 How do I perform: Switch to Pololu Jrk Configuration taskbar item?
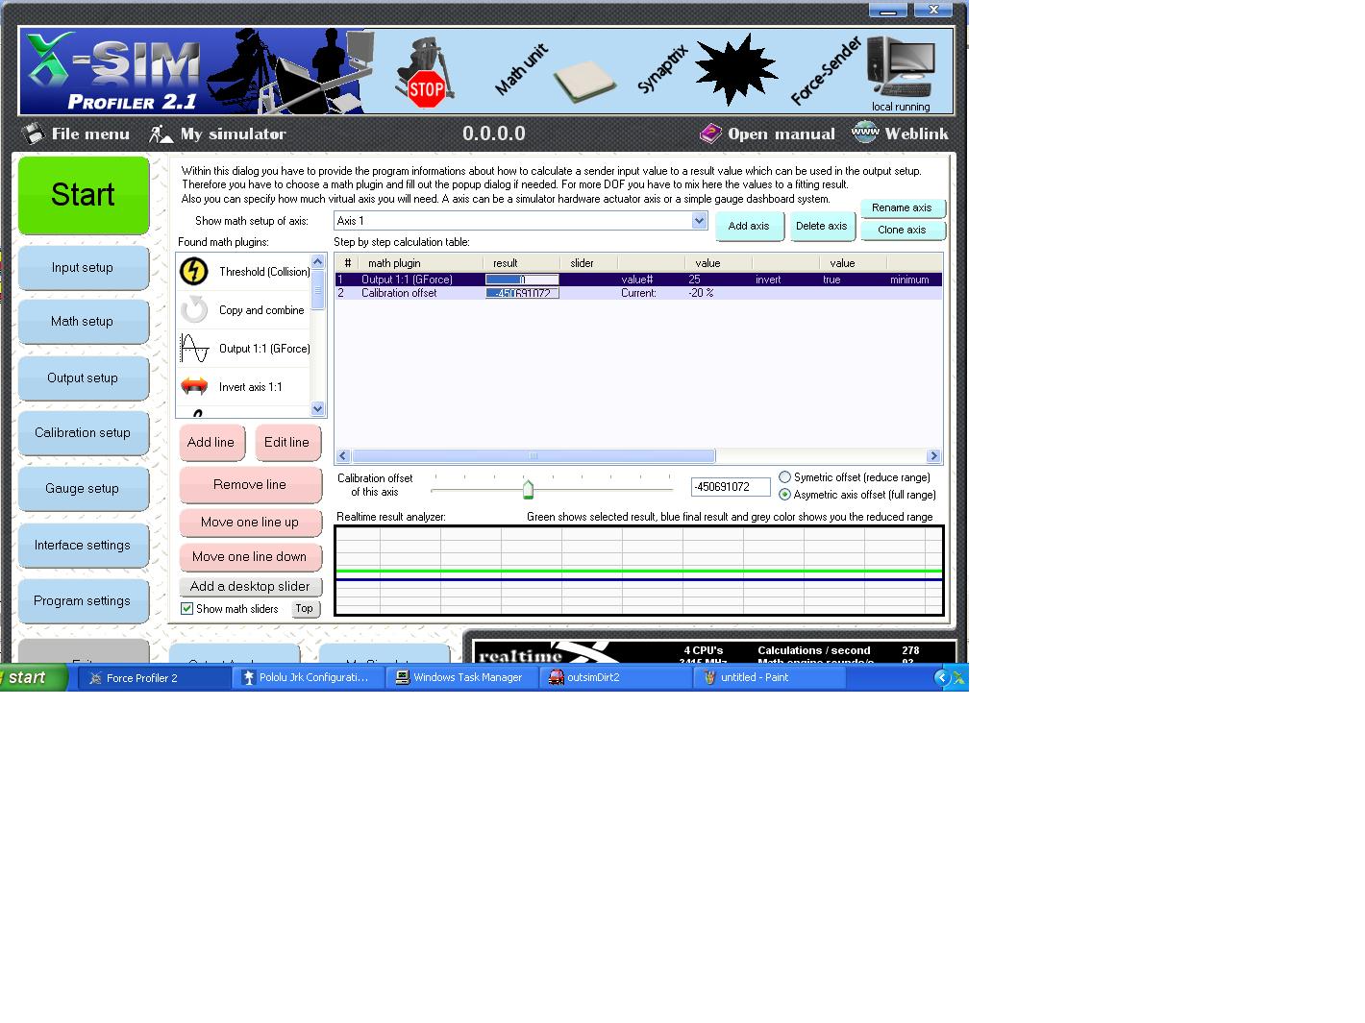pyautogui.click(x=309, y=677)
